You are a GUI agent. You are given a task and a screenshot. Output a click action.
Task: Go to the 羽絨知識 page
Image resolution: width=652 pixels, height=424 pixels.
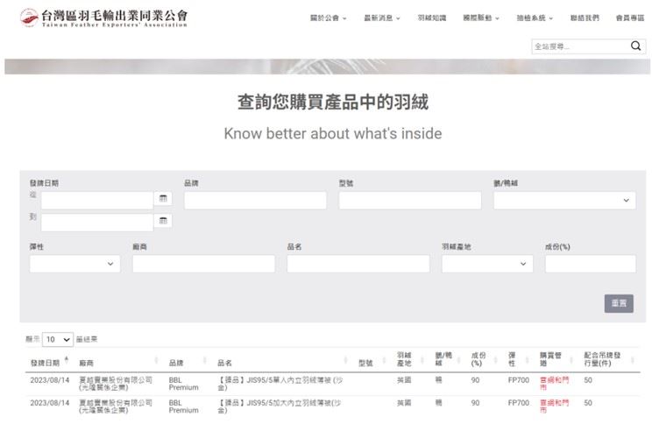432,18
